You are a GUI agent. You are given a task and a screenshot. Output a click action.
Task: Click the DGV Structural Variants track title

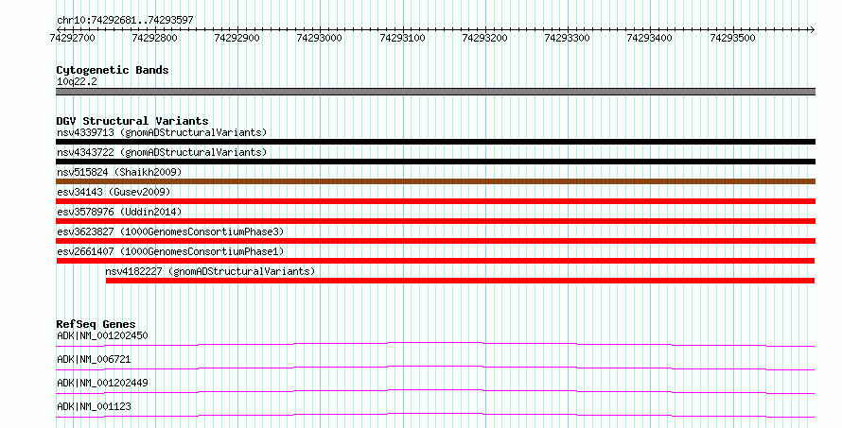click(132, 121)
